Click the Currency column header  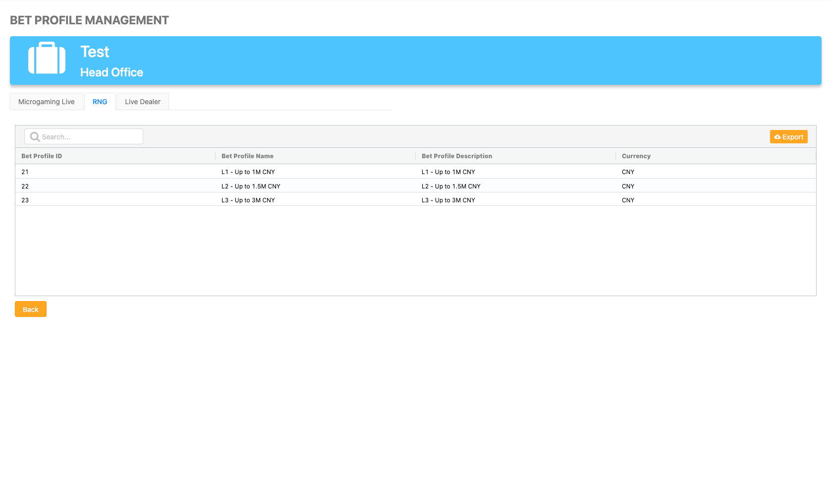[636, 156]
